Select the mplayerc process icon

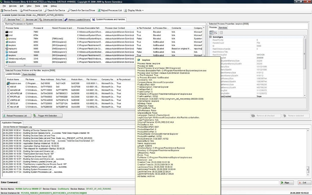tap(7, 48)
